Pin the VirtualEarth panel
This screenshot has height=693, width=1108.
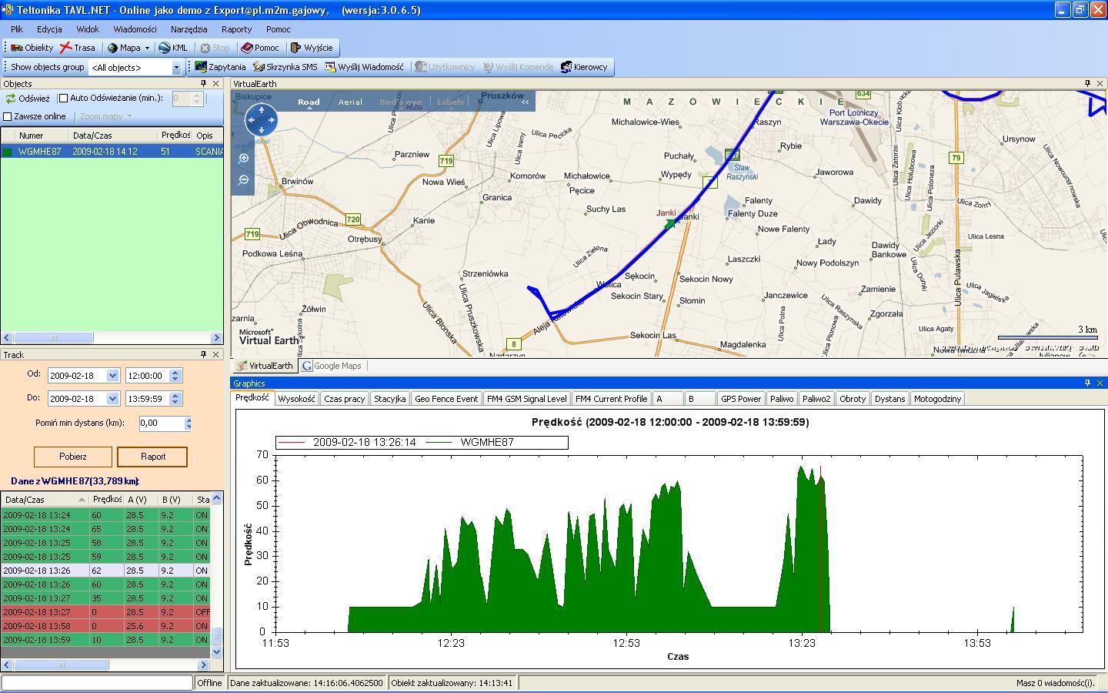click(x=1087, y=83)
